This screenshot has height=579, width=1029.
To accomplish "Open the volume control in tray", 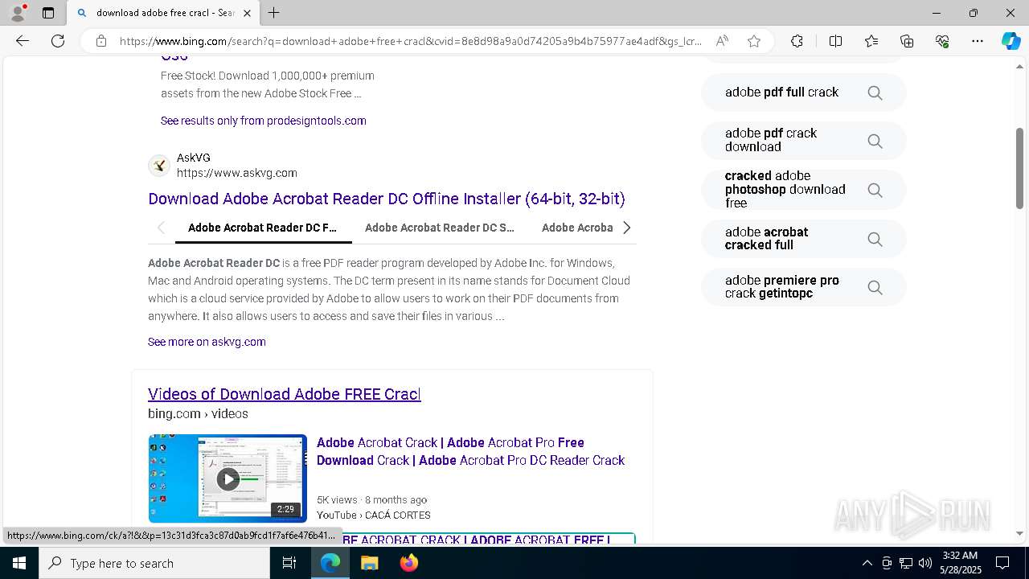I will click(x=924, y=563).
